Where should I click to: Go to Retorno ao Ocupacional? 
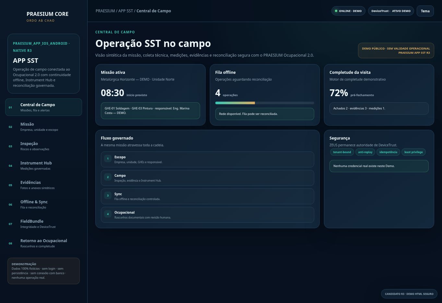(43, 243)
